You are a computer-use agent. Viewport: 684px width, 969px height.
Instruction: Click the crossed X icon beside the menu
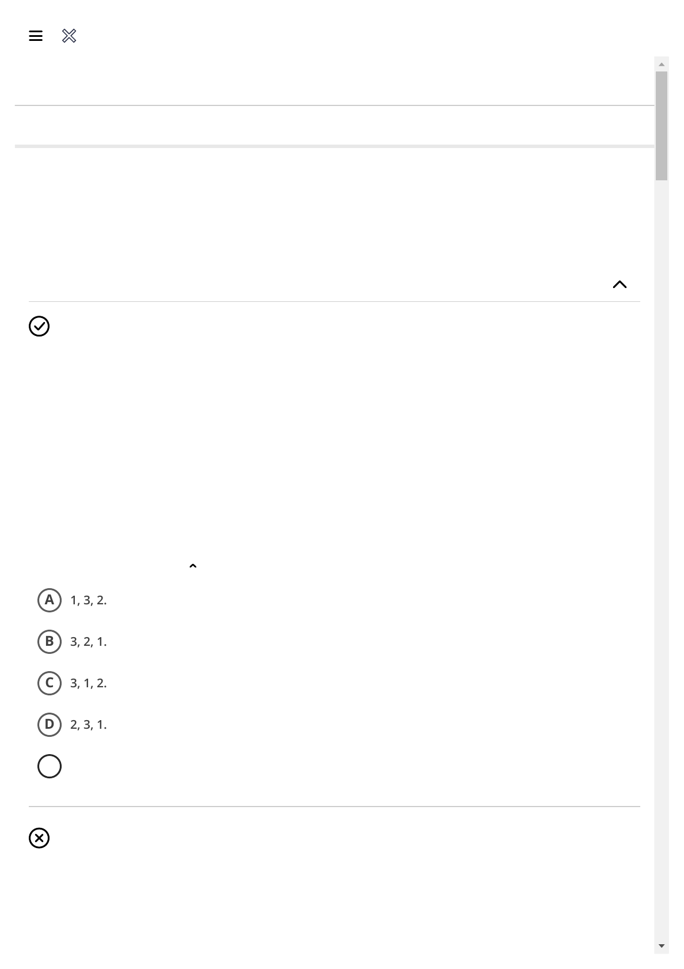pyautogui.click(x=69, y=36)
